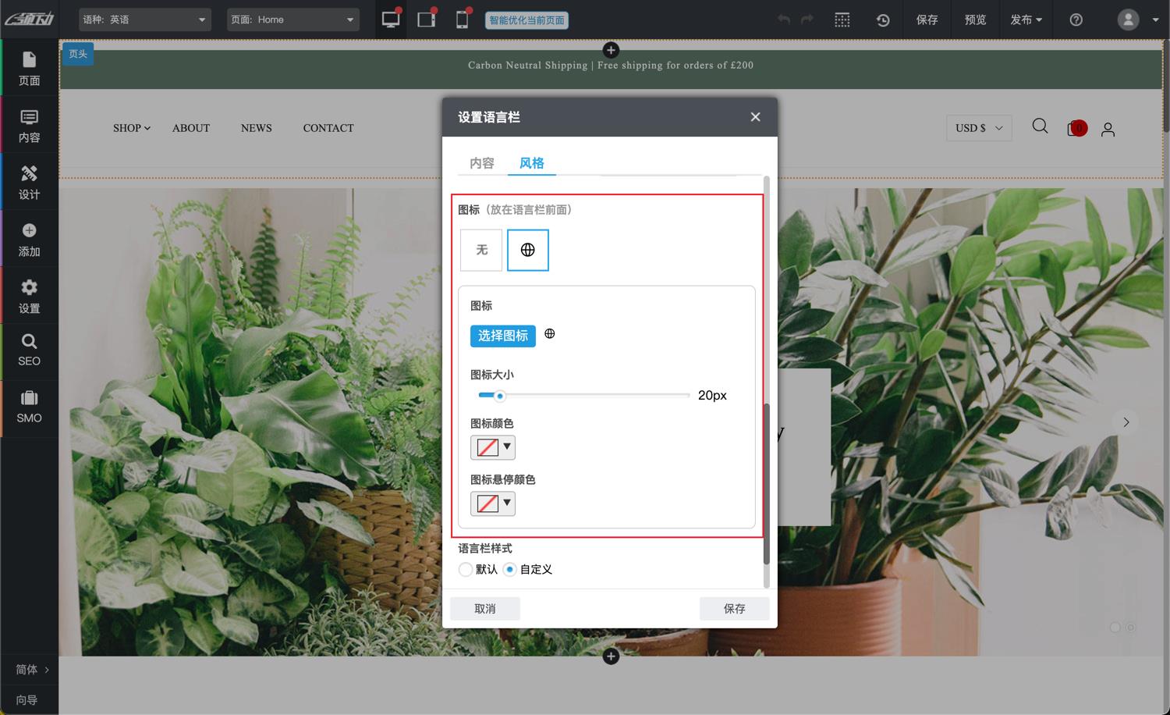Click the shopping cart icon in header

click(1076, 128)
